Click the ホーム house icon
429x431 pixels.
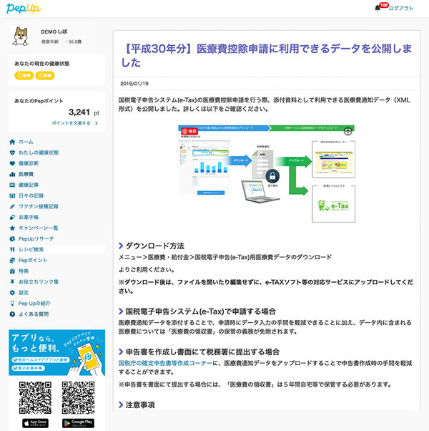12,142
